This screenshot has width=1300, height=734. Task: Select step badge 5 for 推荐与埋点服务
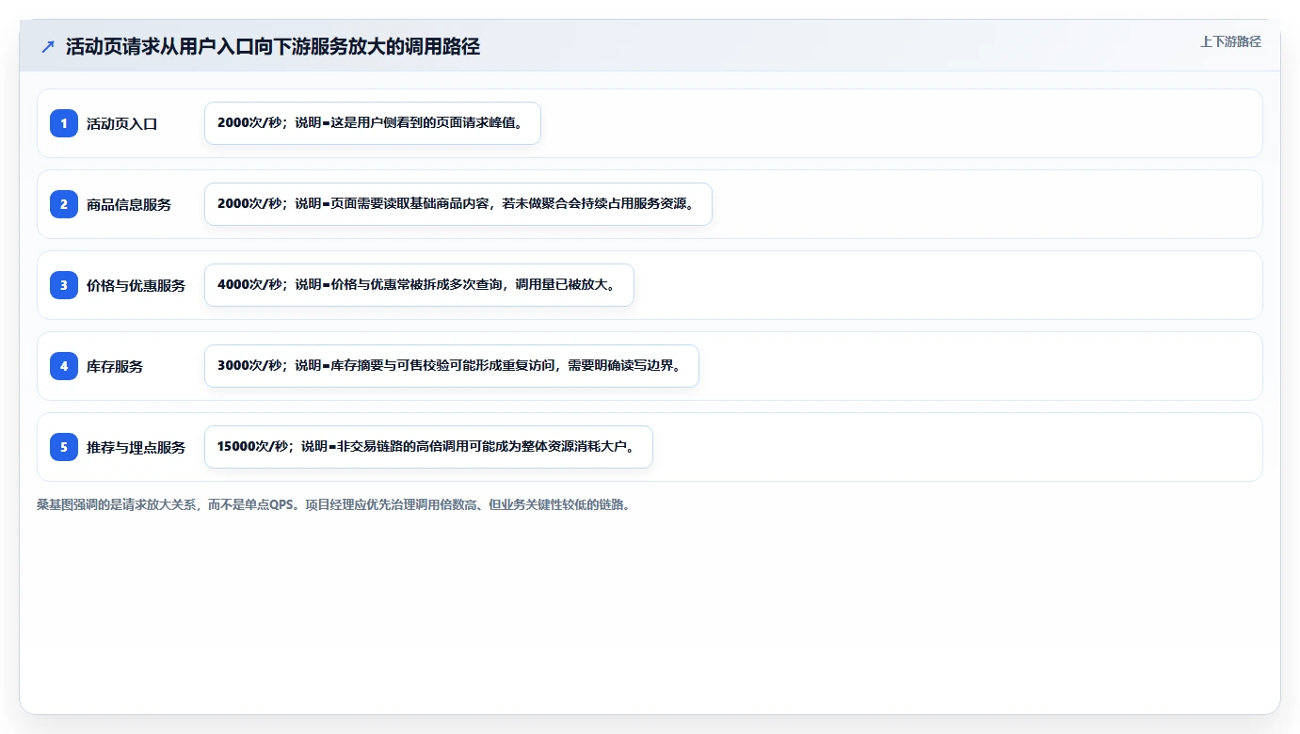pyautogui.click(x=64, y=447)
